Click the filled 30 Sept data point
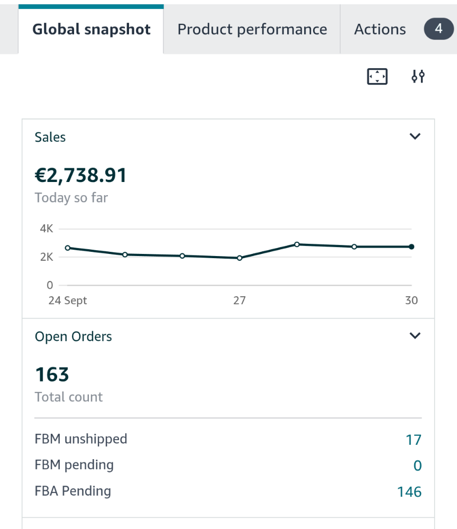 tap(410, 246)
